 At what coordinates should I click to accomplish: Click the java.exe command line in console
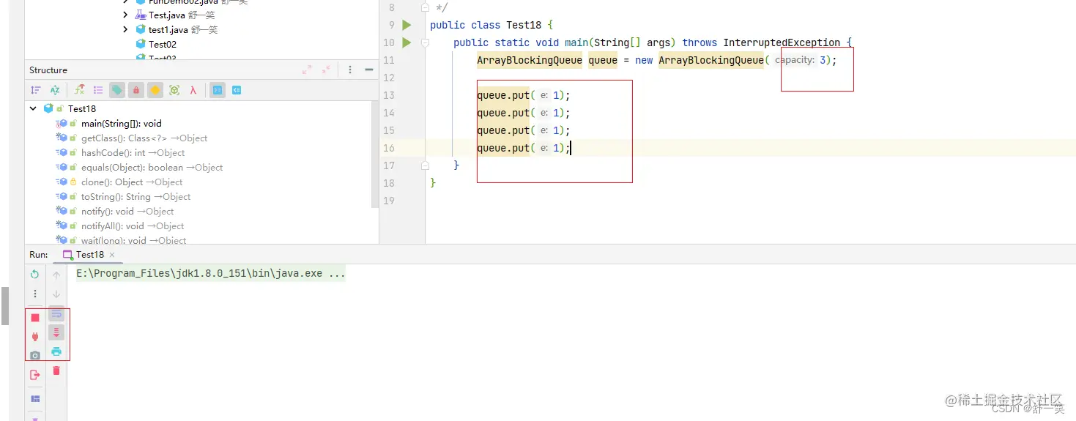coord(211,274)
